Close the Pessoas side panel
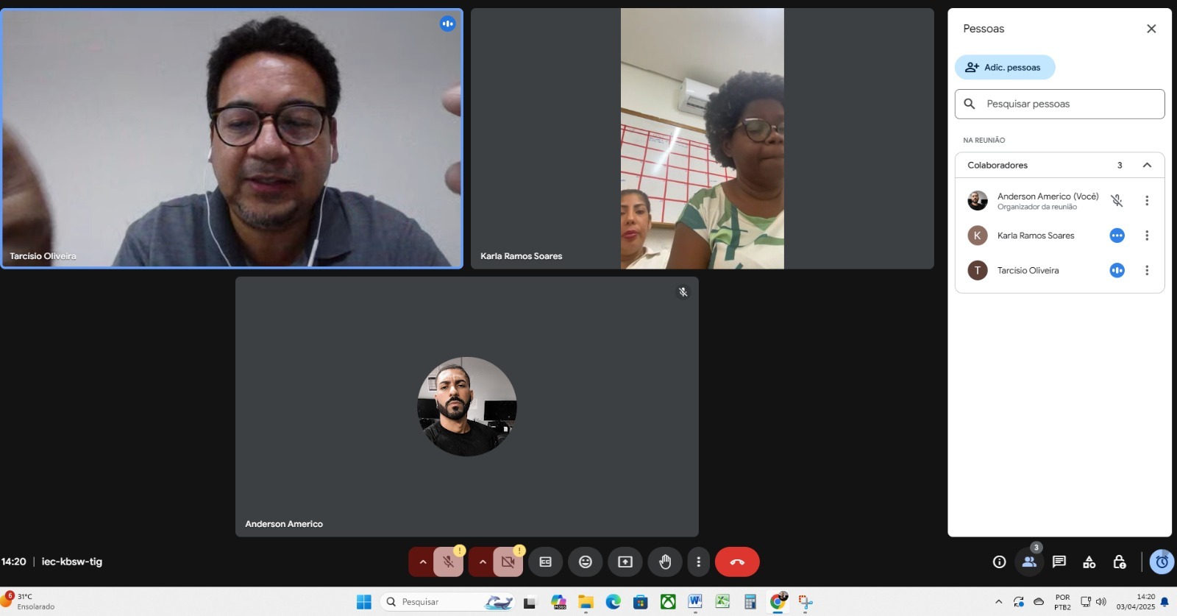This screenshot has width=1177, height=616. pyautogui.click(x=1151, y=29)
